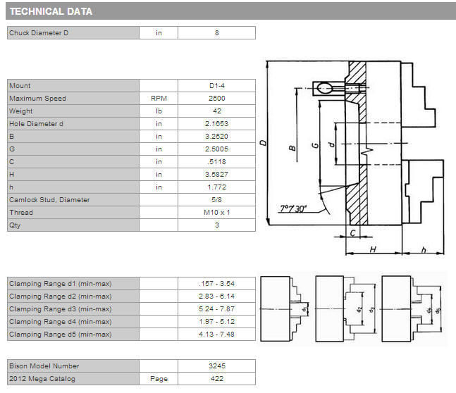This screenshot has height=393, width=456.
Task: Click the 2.5005 value for G
Action: click(x=216, y=149)
